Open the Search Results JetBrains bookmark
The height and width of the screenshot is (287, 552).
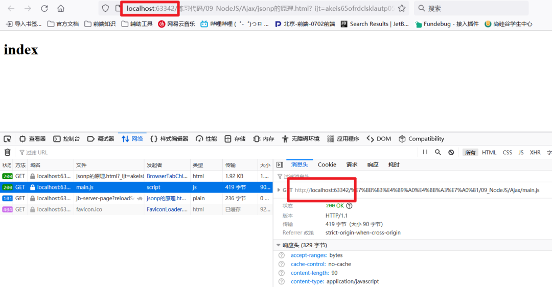[x=375, y=24]
